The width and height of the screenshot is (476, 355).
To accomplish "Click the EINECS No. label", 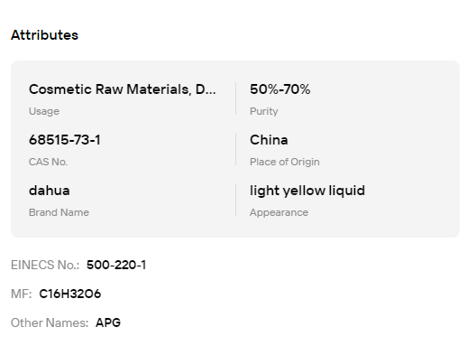I will tap(45, 265).
